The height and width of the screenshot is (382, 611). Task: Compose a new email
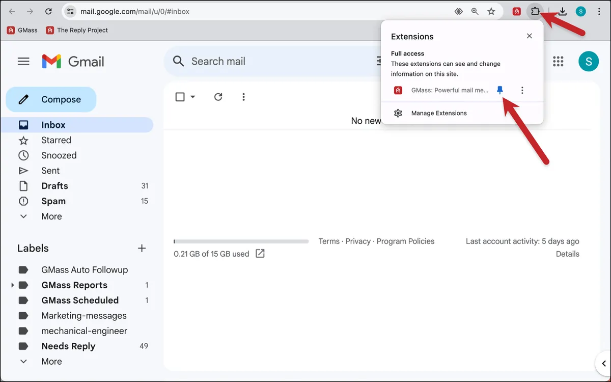pyautogui.click(x=51, y=99)
